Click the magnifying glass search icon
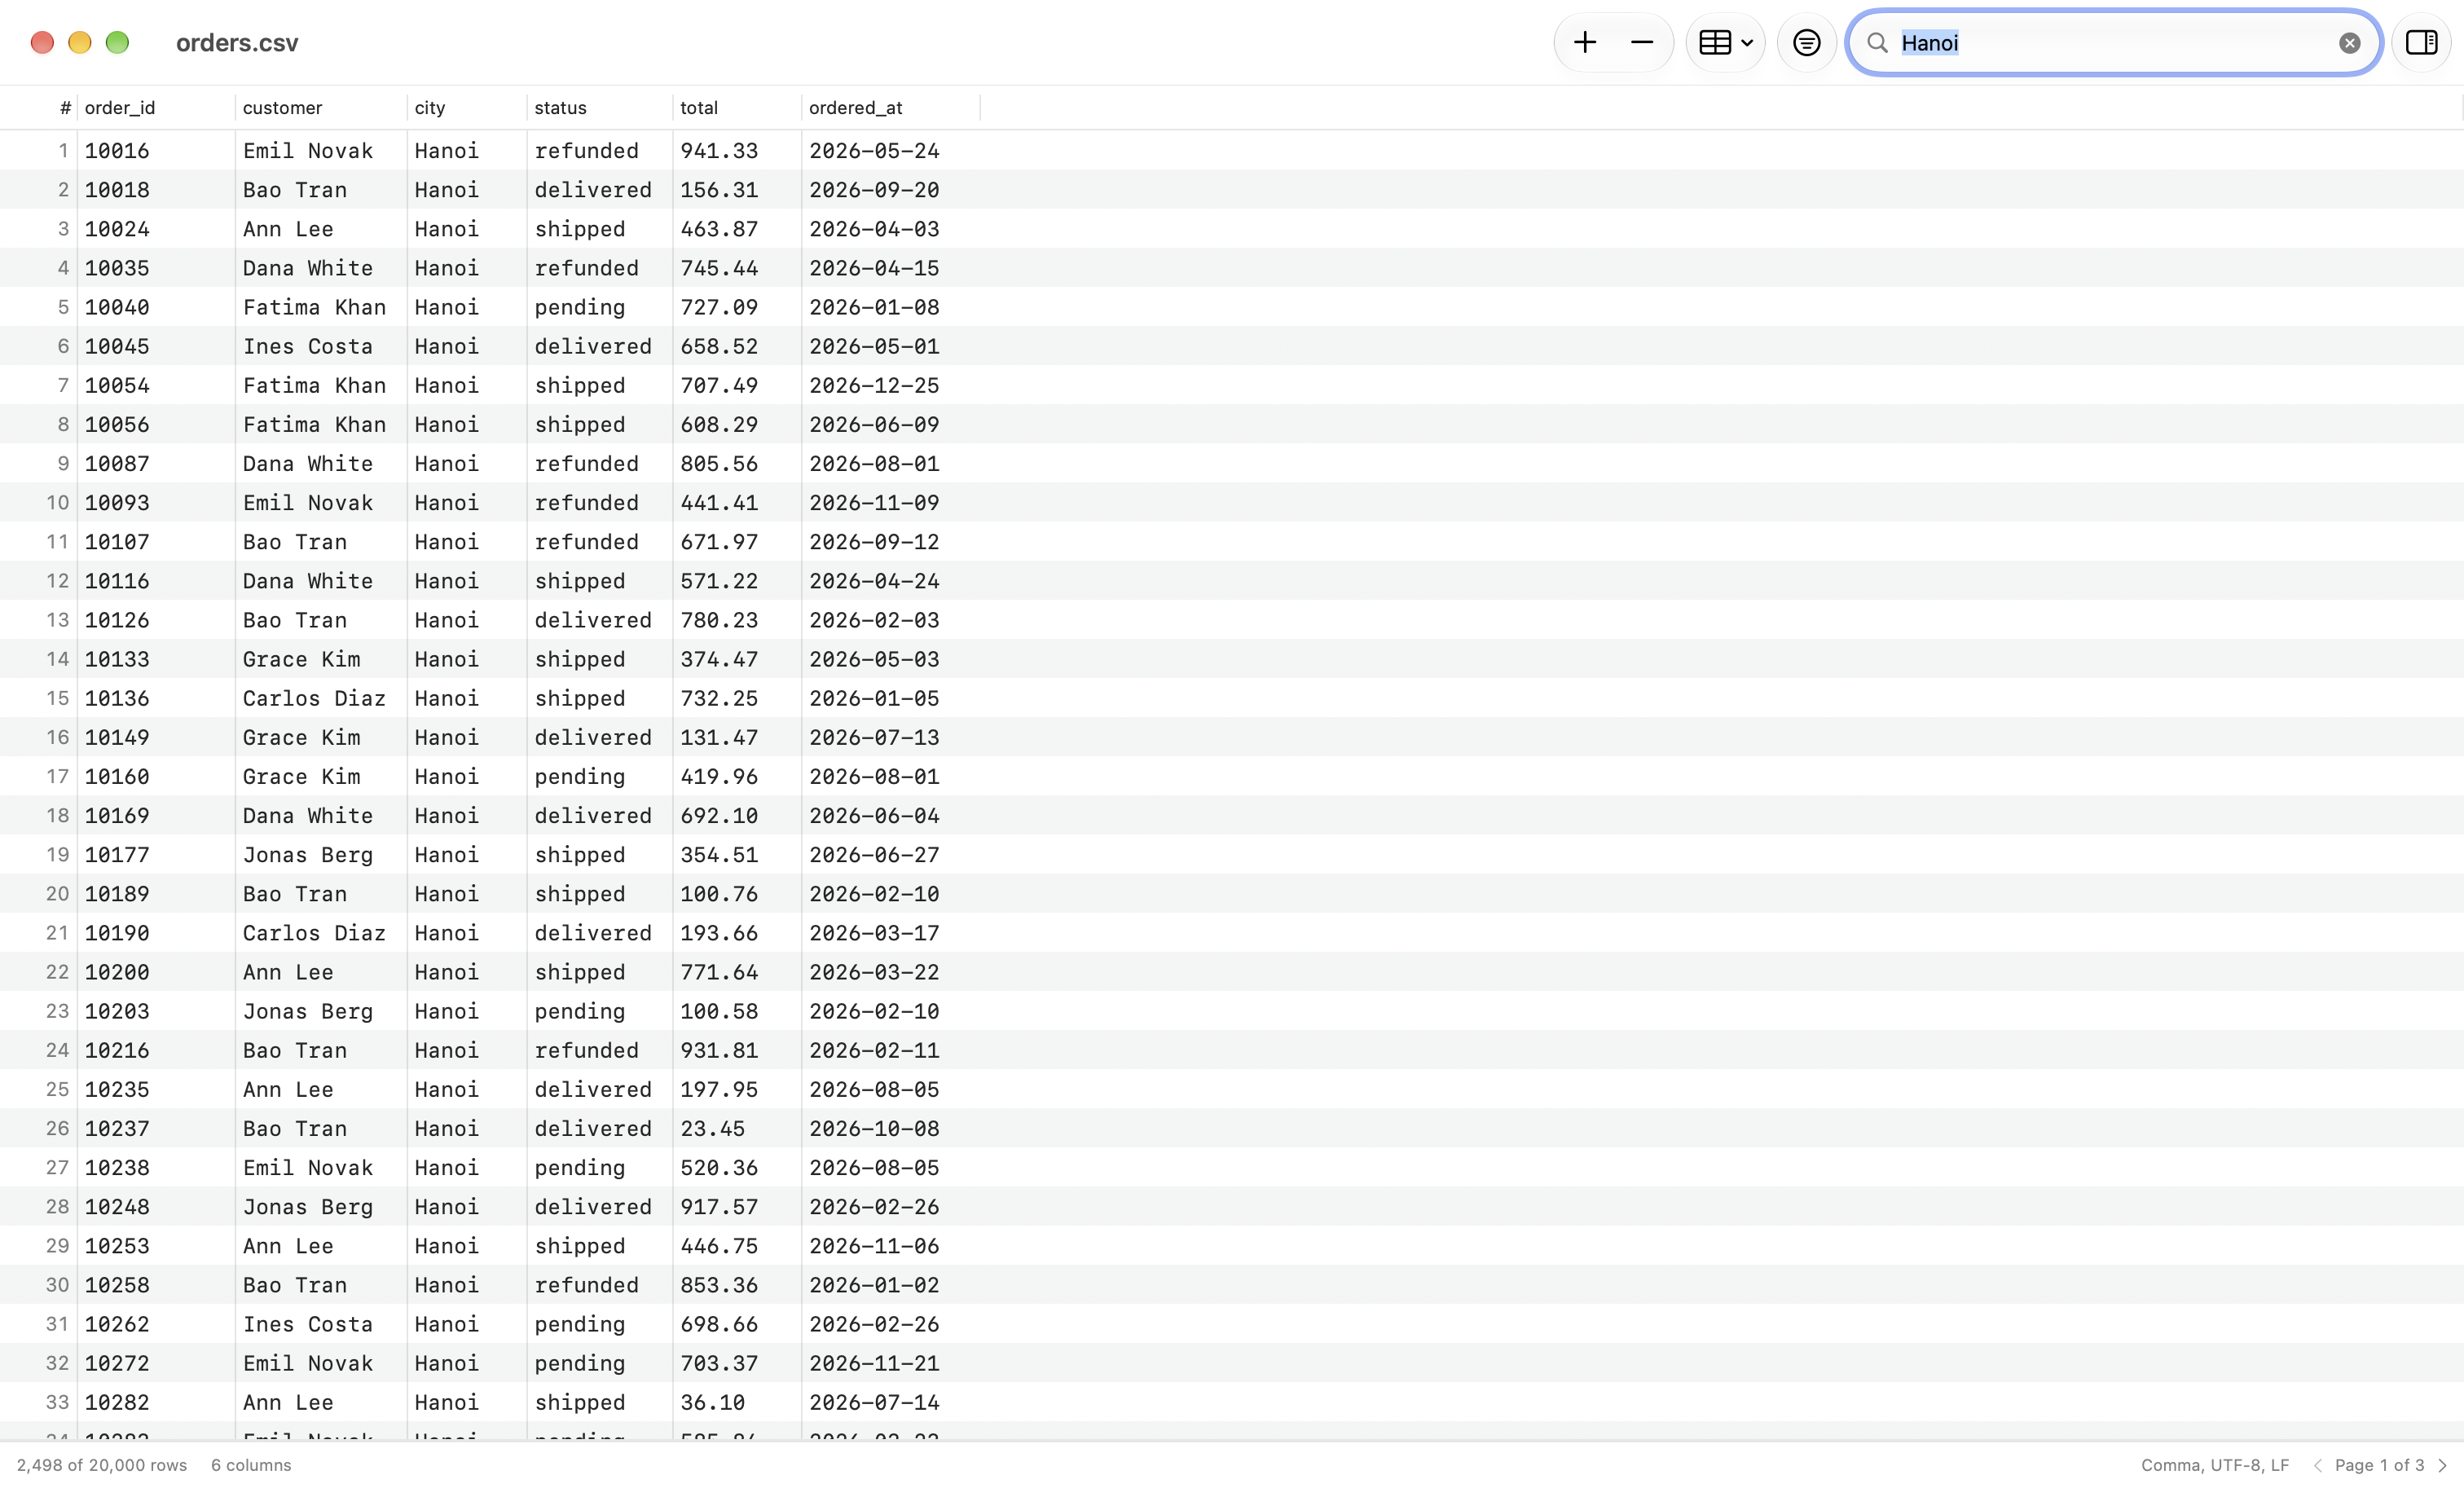2464x1488 pixels. [1877, 43]
